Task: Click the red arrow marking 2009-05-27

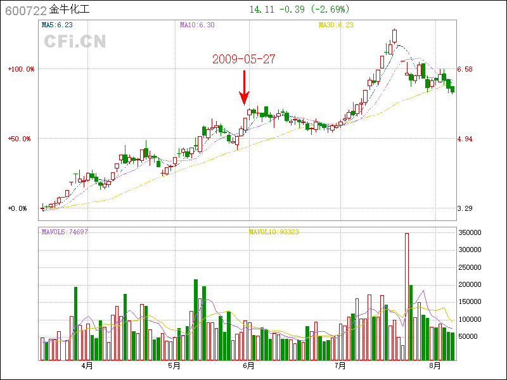Action: (244, 87)
